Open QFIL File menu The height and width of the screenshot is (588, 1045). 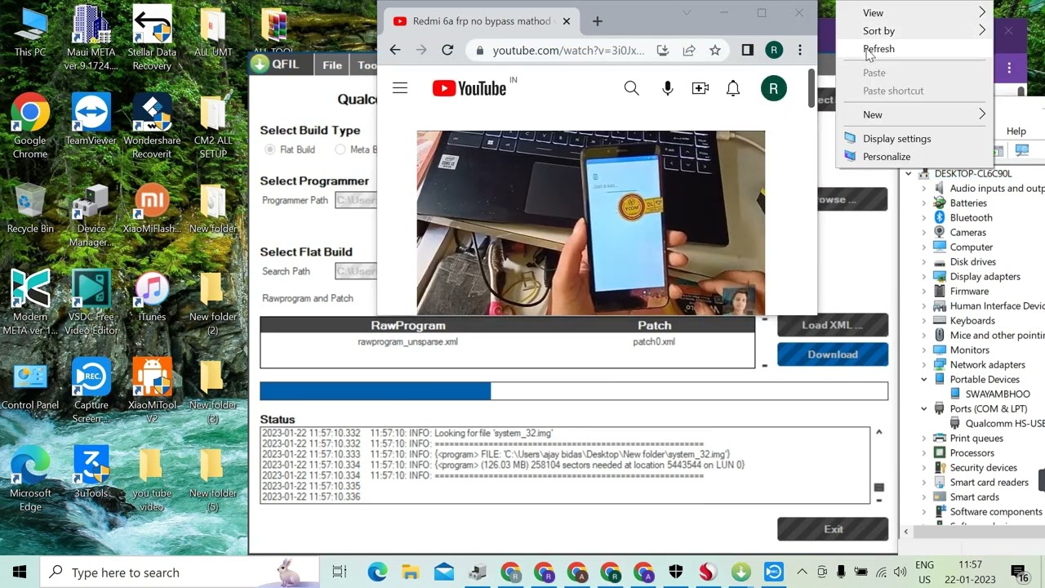tap(332, 65)
